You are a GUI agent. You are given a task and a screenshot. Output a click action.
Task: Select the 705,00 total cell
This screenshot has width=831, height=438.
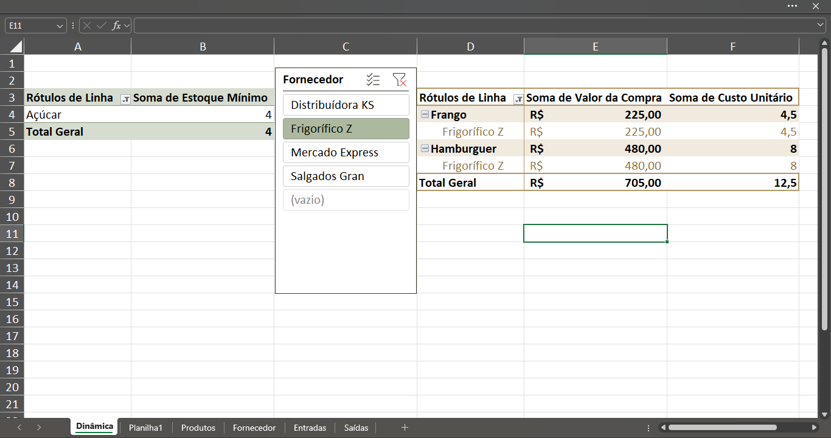click(x=596, y=182)
